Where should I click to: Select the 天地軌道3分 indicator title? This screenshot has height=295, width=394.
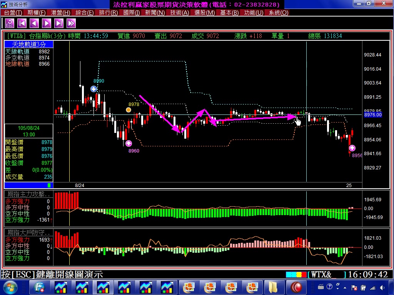point(29,45)
